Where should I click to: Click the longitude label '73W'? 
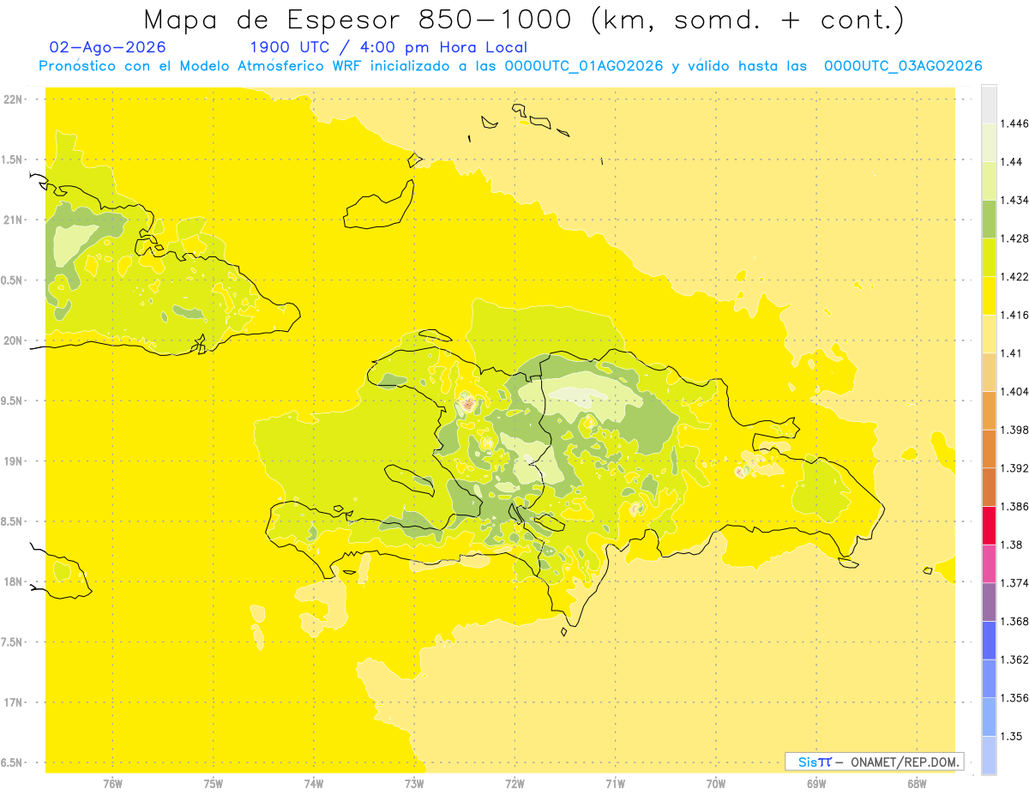pyautogui.click(x=414, y=784)
